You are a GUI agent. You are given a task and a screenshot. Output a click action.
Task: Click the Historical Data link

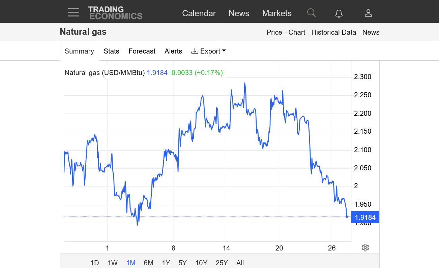point(333,32)
